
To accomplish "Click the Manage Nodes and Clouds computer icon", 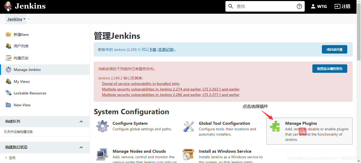I will (x=102, y=154).
